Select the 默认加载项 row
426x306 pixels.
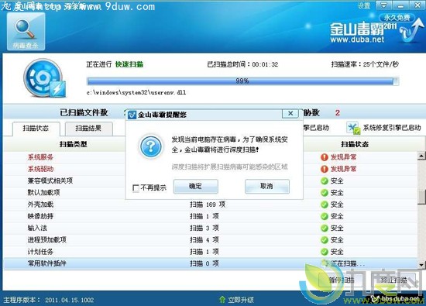pyautogui.click(x=211, y=193)
